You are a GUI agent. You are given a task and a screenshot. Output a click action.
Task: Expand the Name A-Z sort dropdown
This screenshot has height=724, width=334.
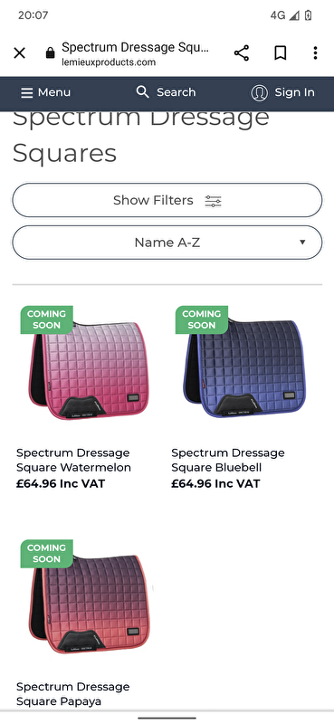(x=167, y=243)
